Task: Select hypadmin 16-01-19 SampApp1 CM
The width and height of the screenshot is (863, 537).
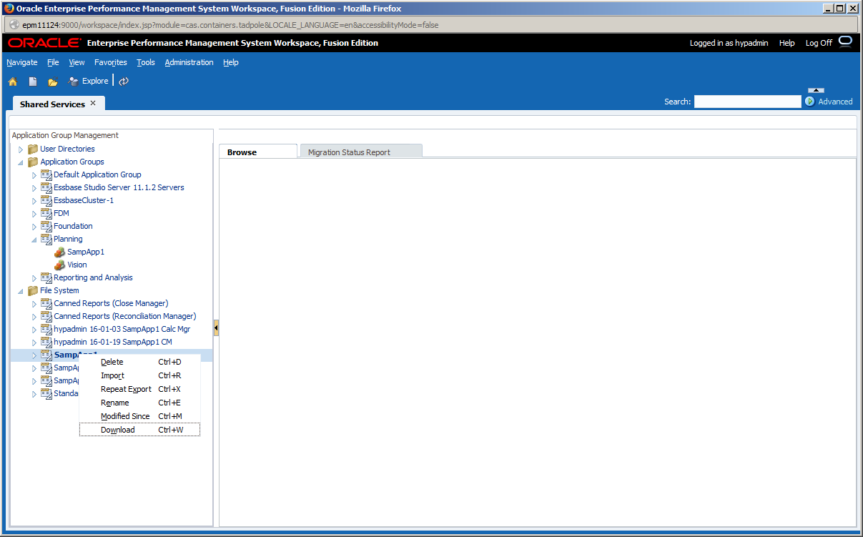Action: coord(113,342)
